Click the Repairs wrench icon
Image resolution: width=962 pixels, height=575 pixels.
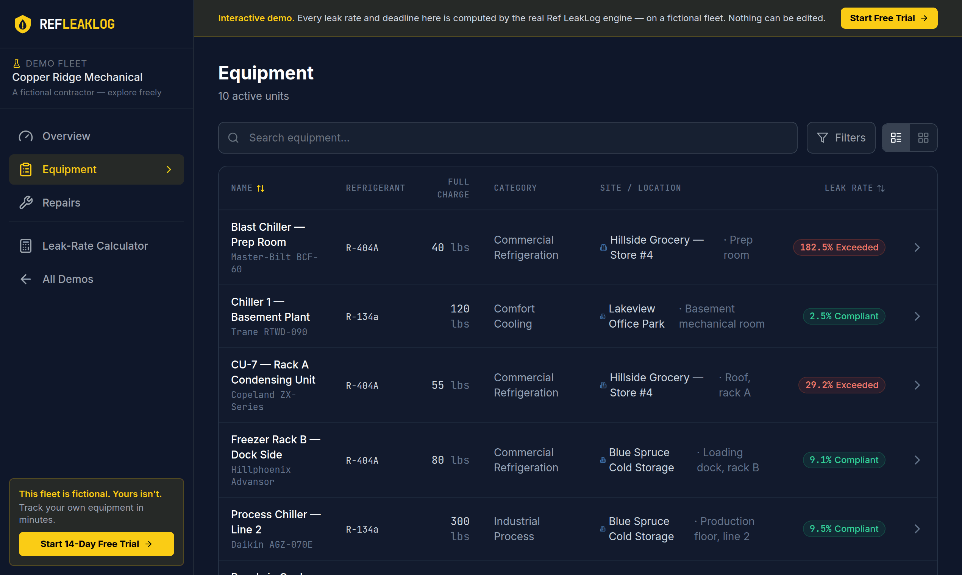(x=26, y=203)
